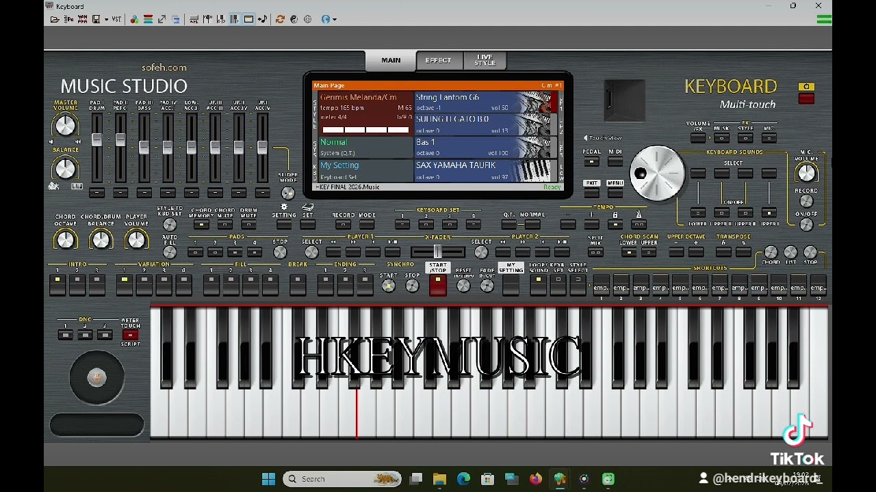The image size is (876, 492).
Task: Toggle the Drum Mute button
Action: [248, 224]
